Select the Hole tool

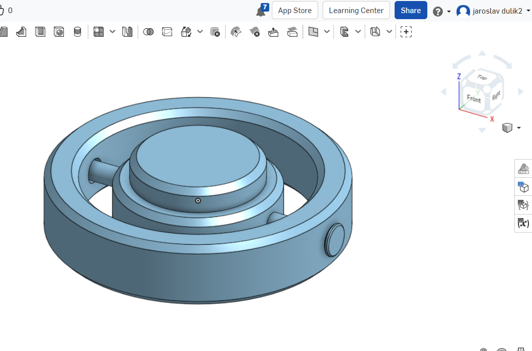coord(59,32)
